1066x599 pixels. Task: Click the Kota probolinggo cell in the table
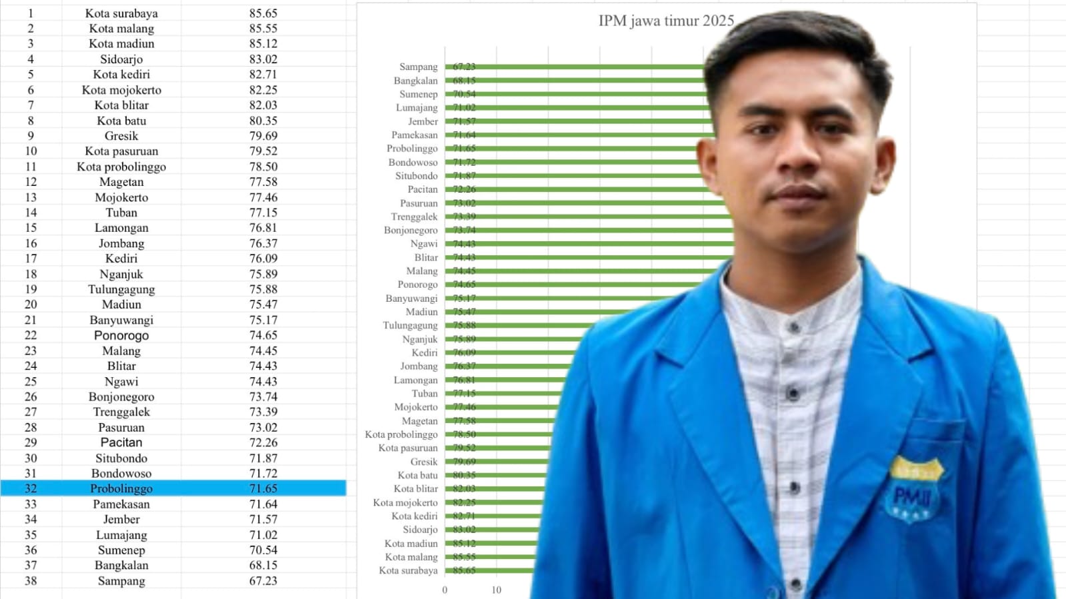click(121, 167)
